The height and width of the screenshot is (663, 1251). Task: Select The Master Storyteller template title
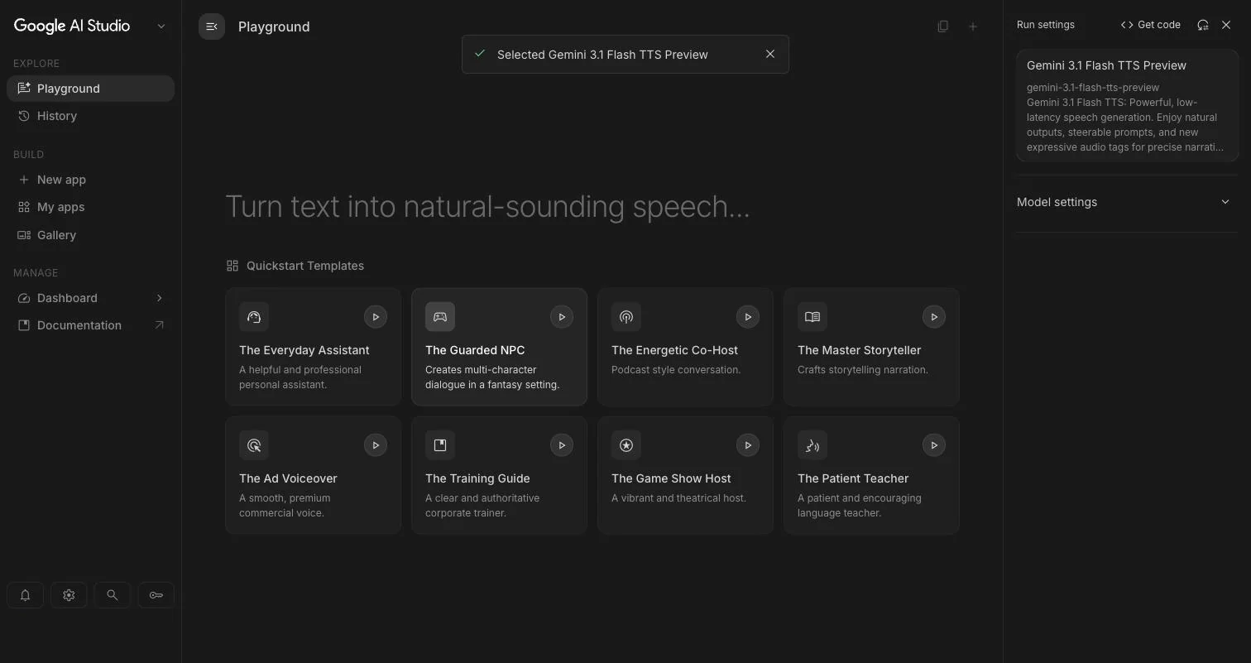(859, 350)
